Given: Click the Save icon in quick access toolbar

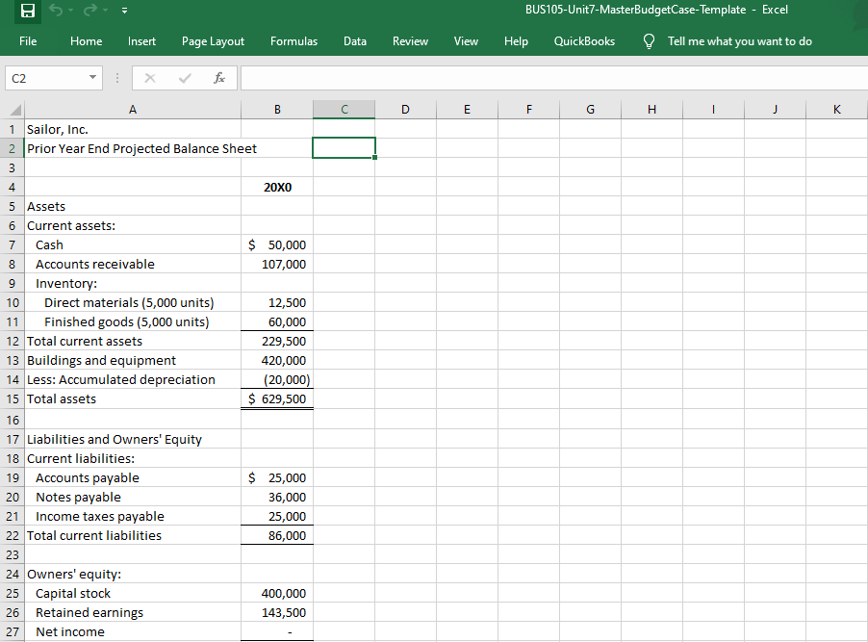Looking at the screenshot, I should pos(28,11).
